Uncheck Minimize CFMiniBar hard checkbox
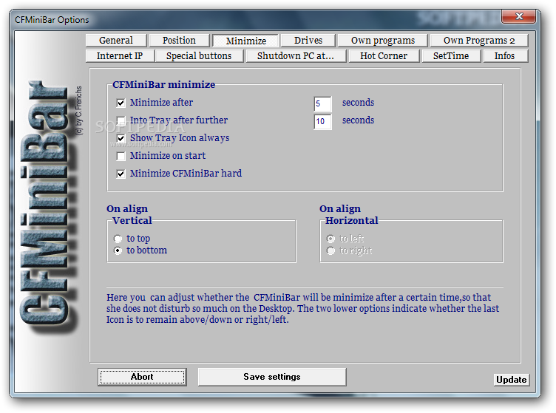 [121, 174]
